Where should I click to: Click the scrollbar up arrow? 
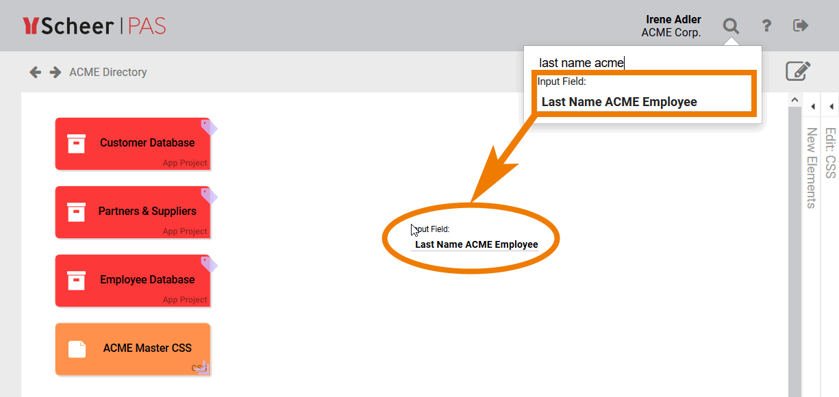point(794,100)
